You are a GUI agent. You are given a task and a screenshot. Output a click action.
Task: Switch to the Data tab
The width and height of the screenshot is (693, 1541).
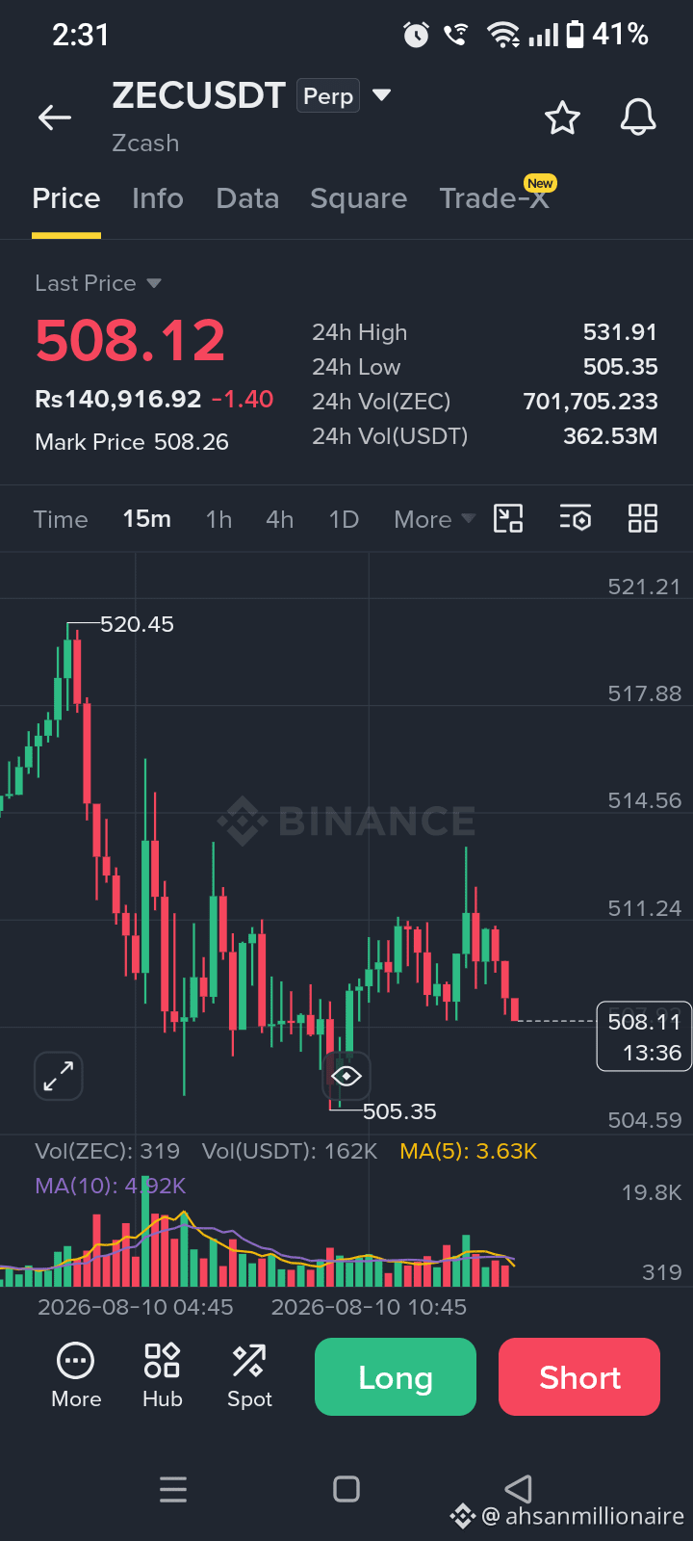coord(247,198)
